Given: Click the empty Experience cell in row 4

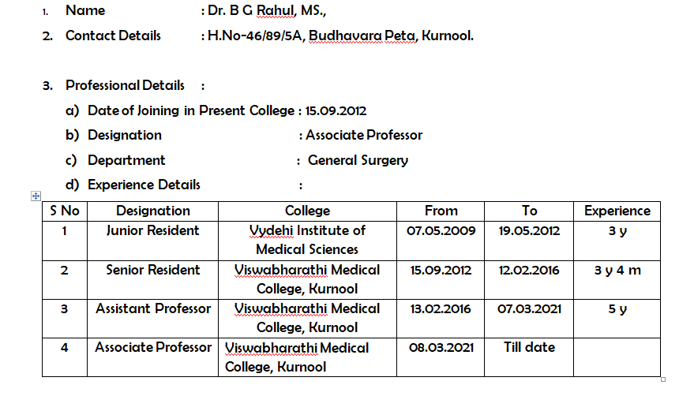Looking at the screenshot, I should [x=617, y=357].
